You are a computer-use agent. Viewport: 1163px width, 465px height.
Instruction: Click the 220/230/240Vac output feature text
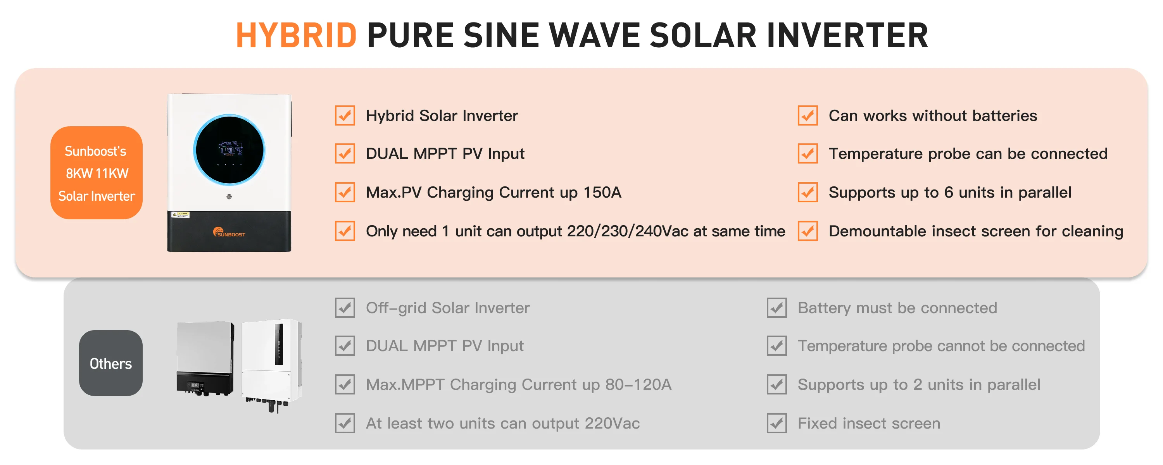575,231
